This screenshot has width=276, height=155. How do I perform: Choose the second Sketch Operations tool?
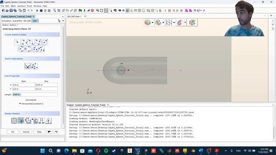(x=34, y=66)
